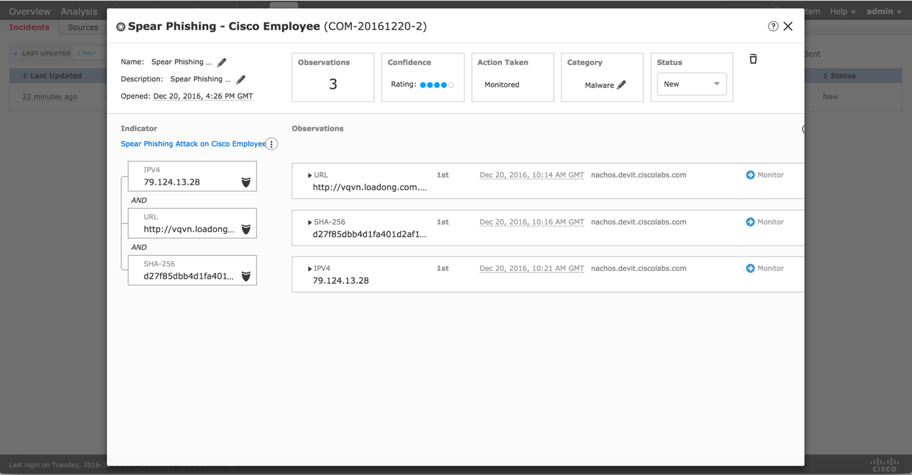Click the 22 minutes ago table cell
Screen dimensions: 912x475
(x=50, y=97)
